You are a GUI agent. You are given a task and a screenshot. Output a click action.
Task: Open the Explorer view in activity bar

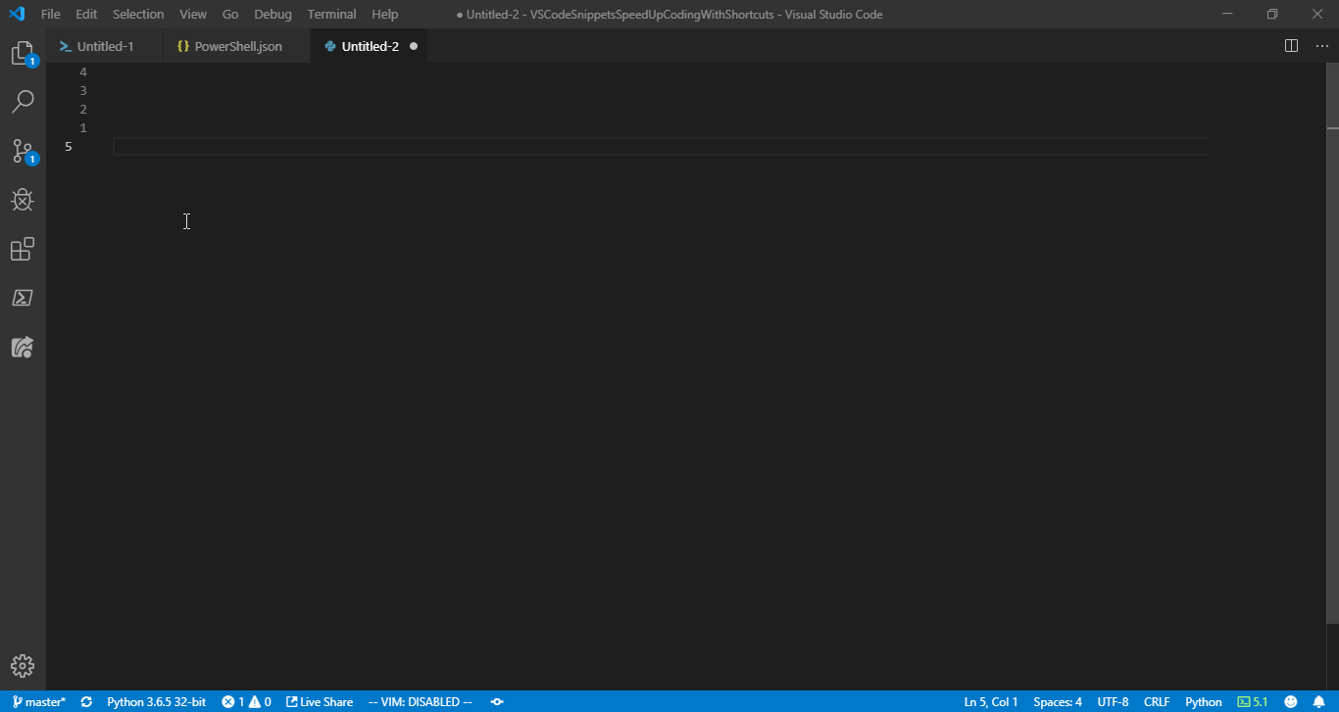pos(23,53)
